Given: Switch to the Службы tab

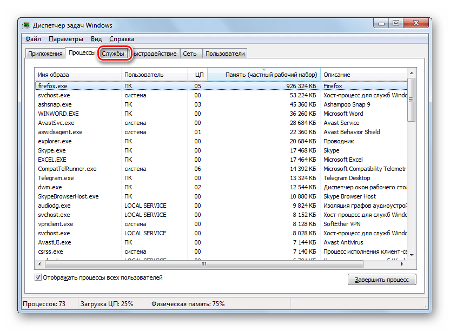Looking at the screenshot, I should (x=113, y=54).
